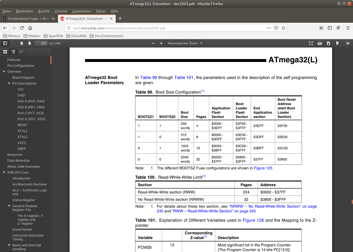353x252 pixels.
Task: Open the Datei menu
Action: [x=7, y=11]
